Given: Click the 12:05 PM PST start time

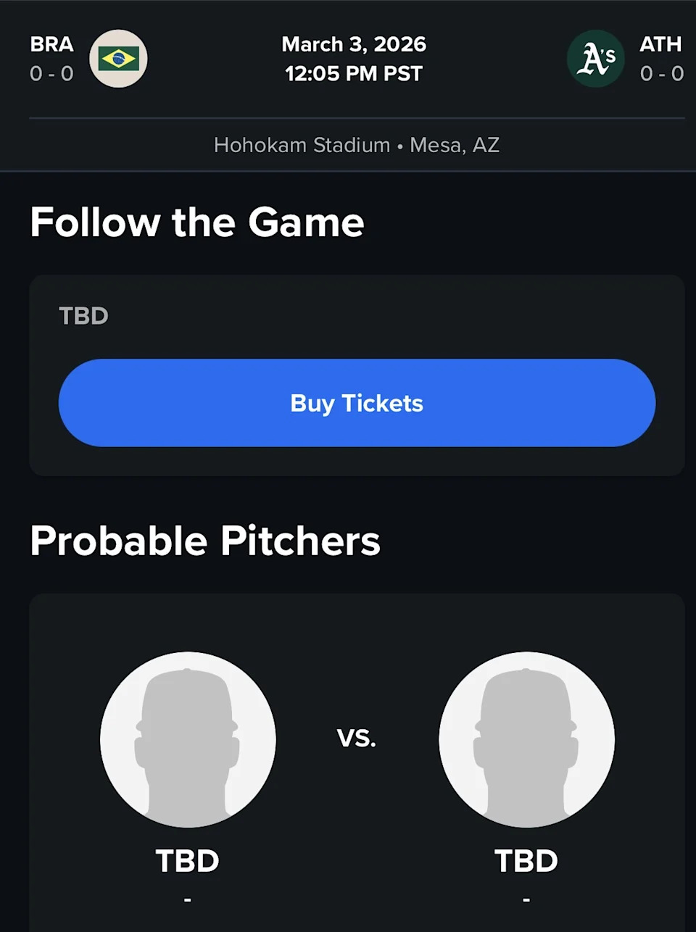Looking at the screenshot, I should click(x=354, y=74).
